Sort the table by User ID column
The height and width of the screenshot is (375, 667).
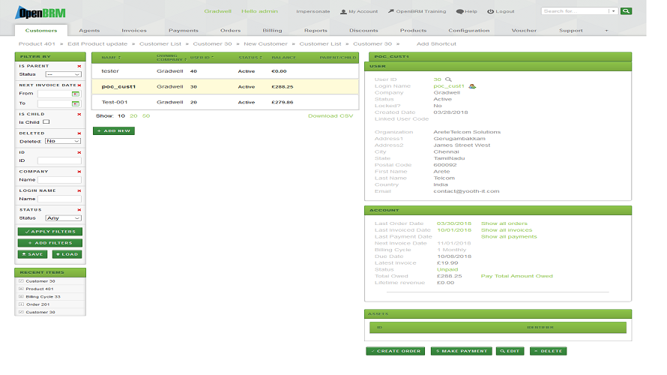202,58
